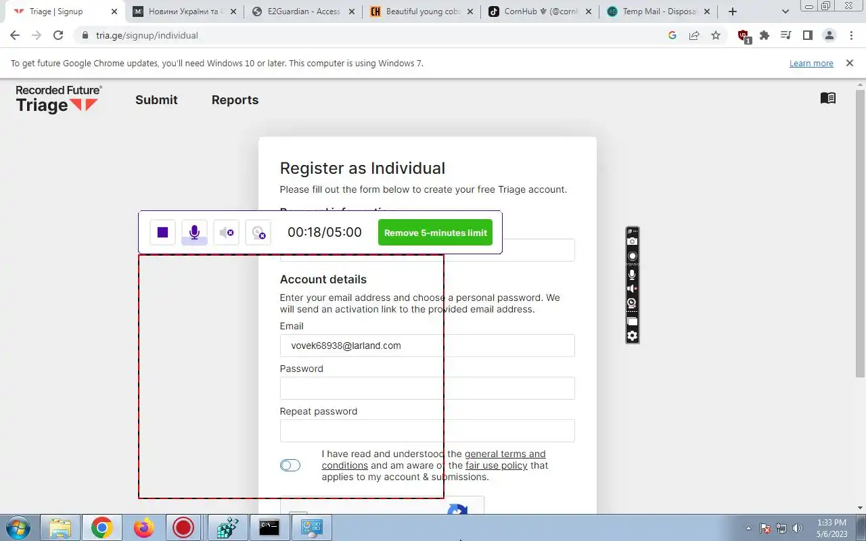Take a screenshot with camera icon in side toolbar

coord(633,241)
